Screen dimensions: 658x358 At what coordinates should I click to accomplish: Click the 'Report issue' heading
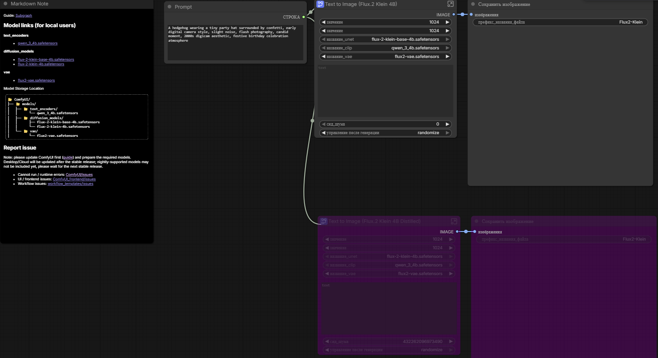click(x=20, y=148)
